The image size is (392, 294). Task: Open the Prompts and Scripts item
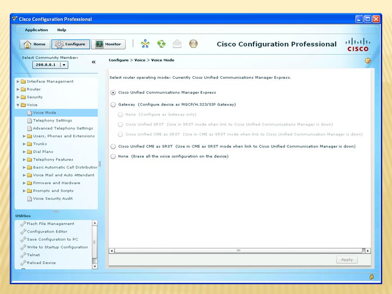[53, 191]
